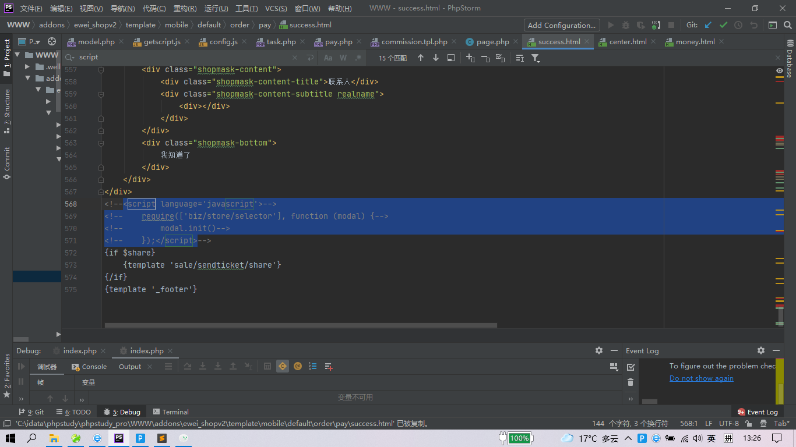796x447 pixels.
Task: Commit changes with the green Git checkmark
Action: [723, 25]
